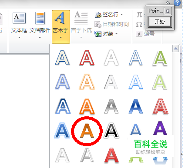Choose white embossed WordArt in fifth row

coord(62,155)
